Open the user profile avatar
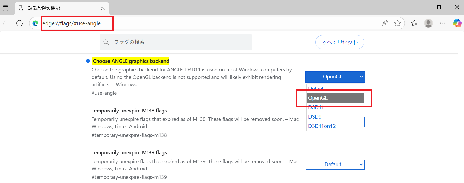This screenshot has height=183, width=464. click(428, 23)
